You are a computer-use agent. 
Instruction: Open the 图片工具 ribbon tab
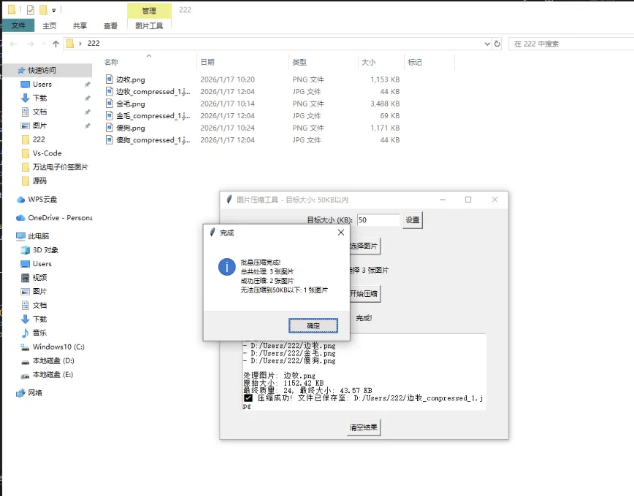[x=149, y=25]
